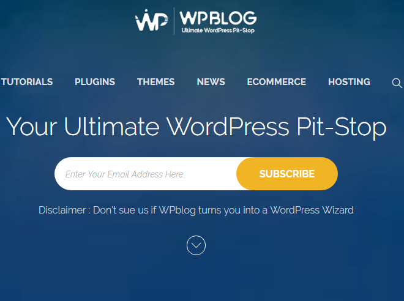This screenshot has width=404, height=301.
Task: Open search with the magnifier icon
Action: (397, 83)
